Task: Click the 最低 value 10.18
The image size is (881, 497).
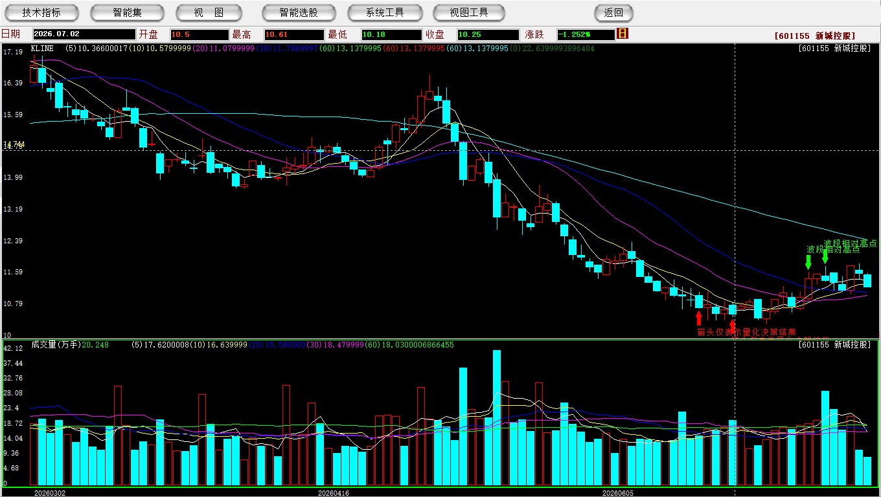Action: tap(391, 35)
